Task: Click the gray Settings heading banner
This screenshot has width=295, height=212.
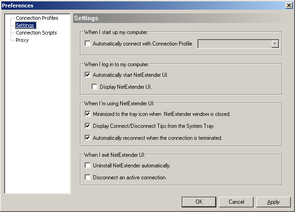Action: coord(182,18)
